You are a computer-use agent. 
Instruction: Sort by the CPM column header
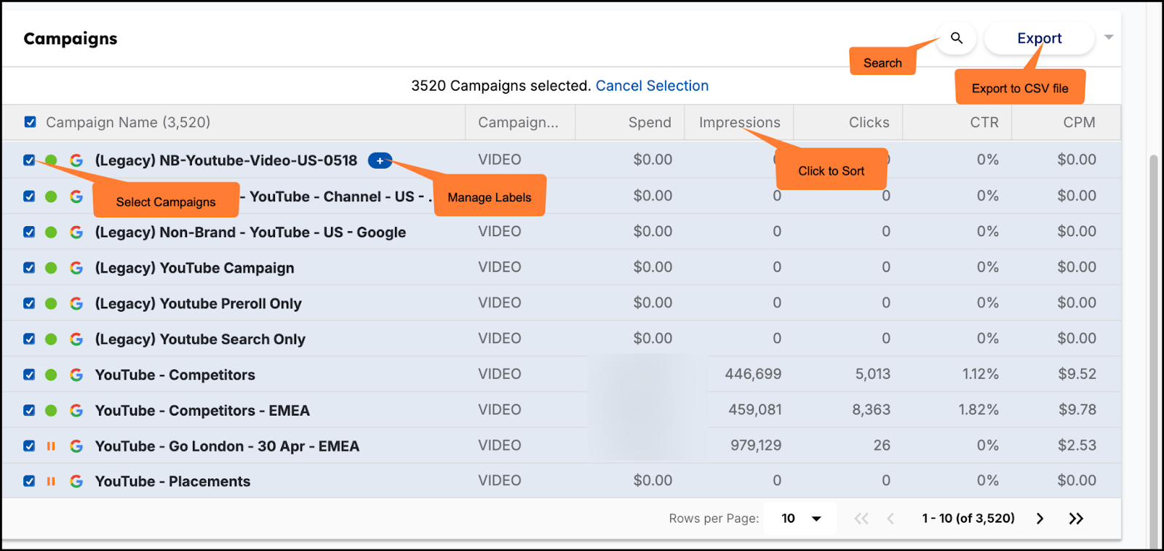1079,122
